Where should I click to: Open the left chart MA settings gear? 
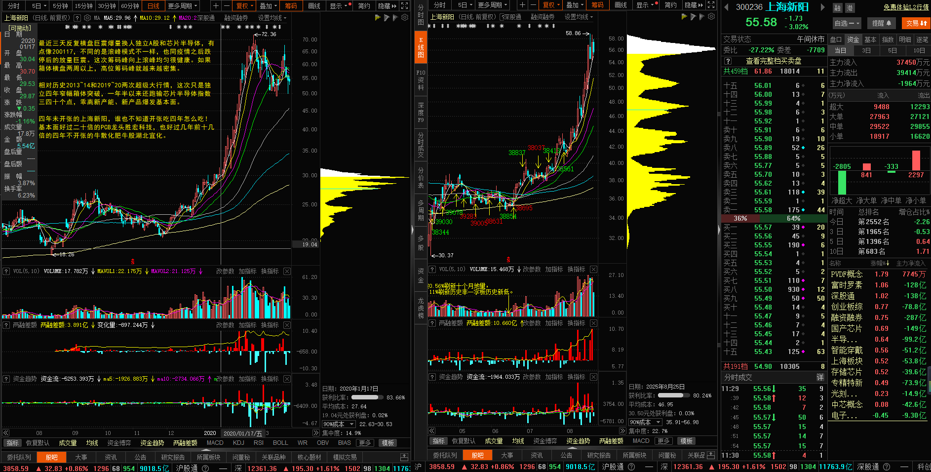pyautogui.click(x=87, y=18)
